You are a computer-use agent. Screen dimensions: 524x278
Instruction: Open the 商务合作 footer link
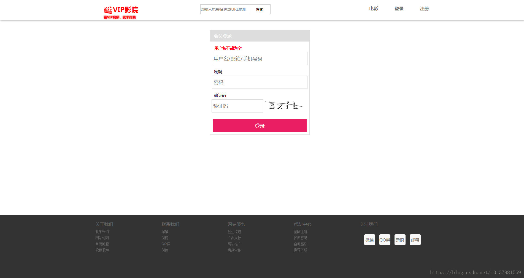point(234,250)
